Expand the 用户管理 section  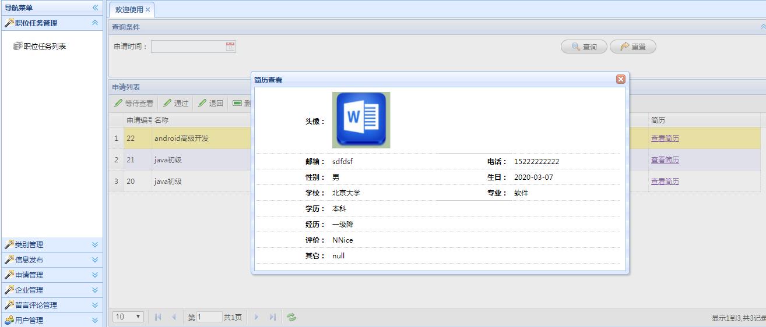pos(95,320)
